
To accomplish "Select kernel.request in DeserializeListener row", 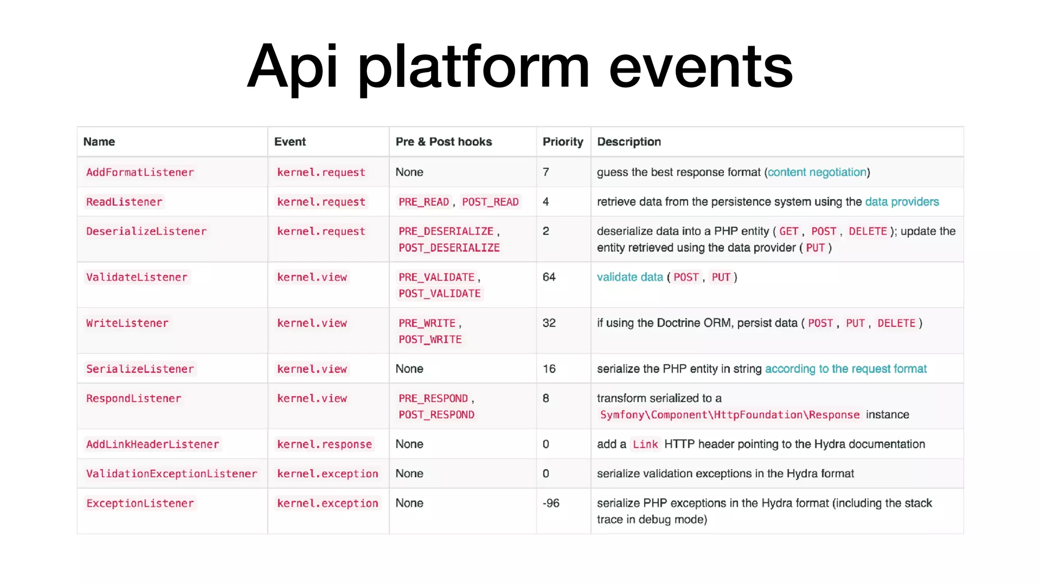I will tap(321, 231).
